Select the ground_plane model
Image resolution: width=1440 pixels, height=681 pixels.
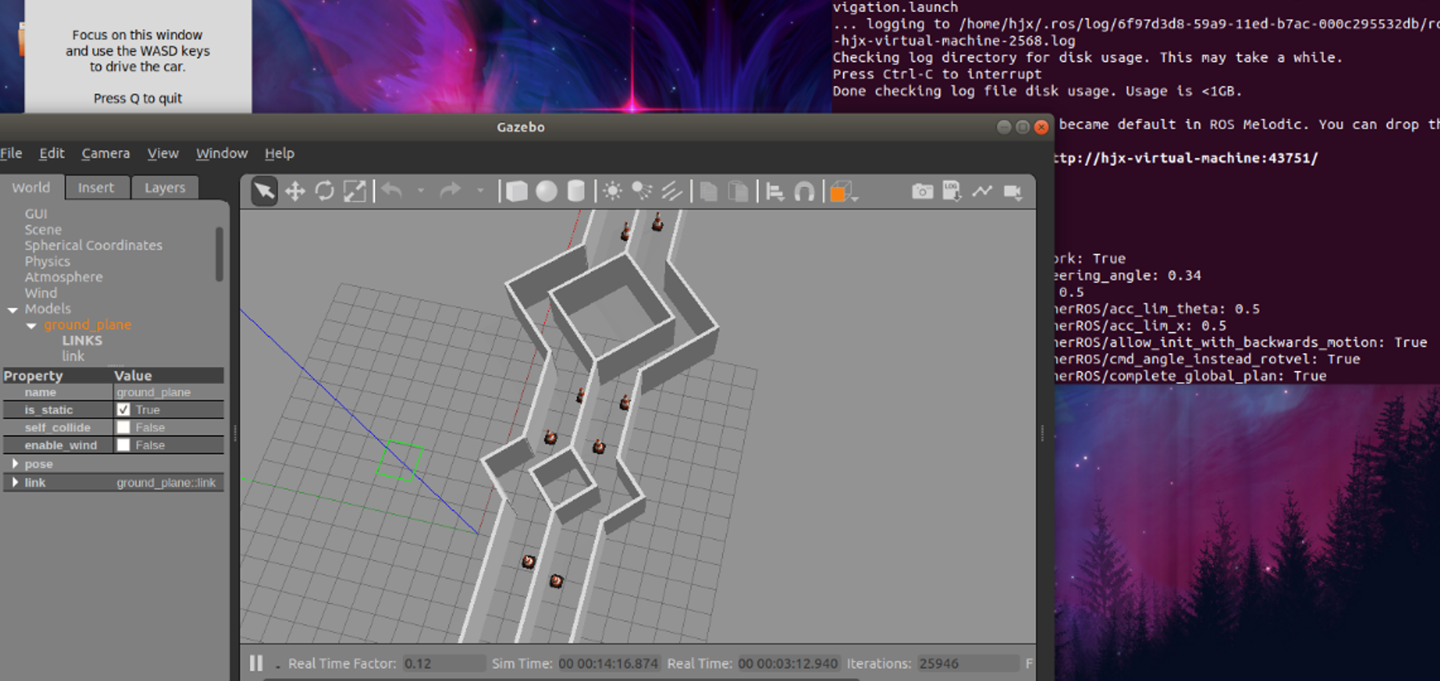[x=87, y=324]
